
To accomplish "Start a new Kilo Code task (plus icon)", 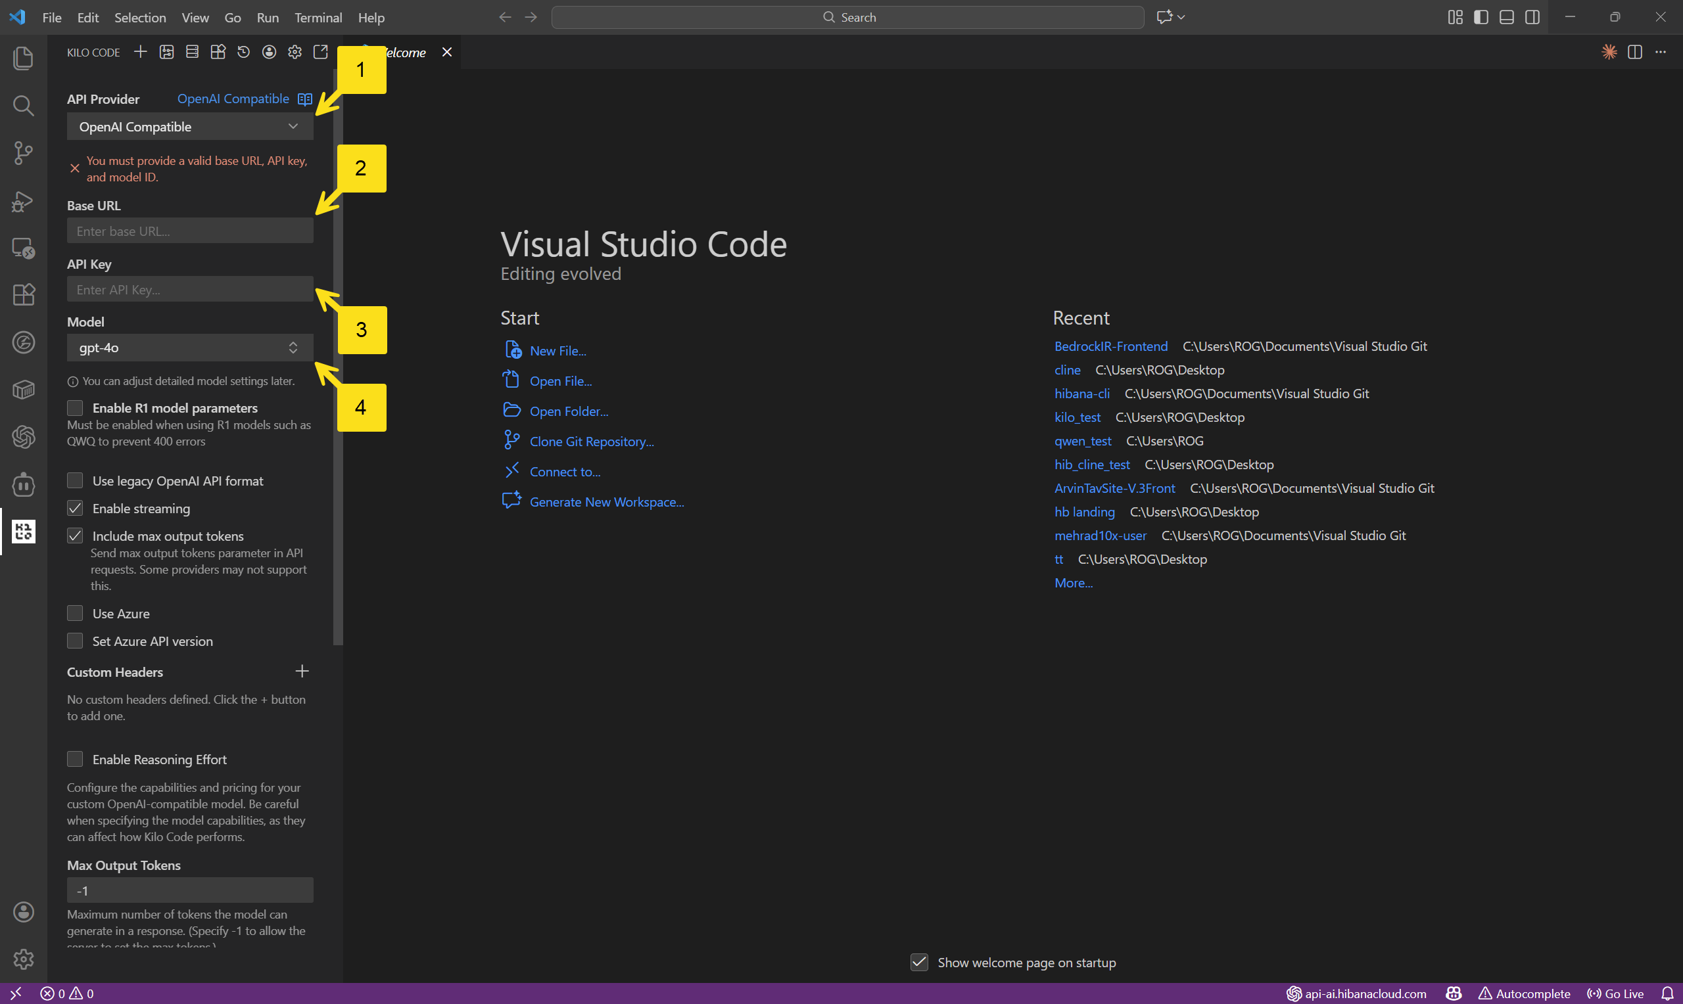I will tap(140, 52).
